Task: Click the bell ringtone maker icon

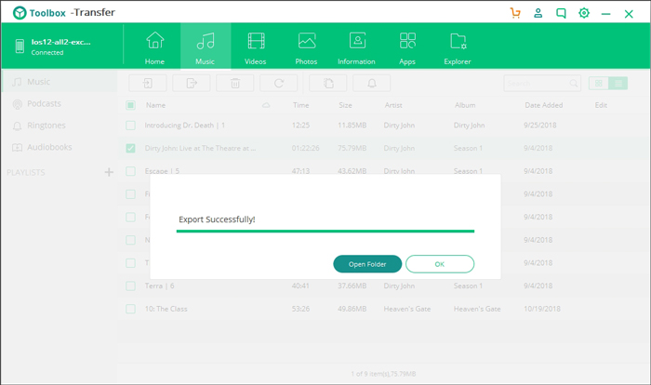Action: pyautogui.click(x=372, y=84)
